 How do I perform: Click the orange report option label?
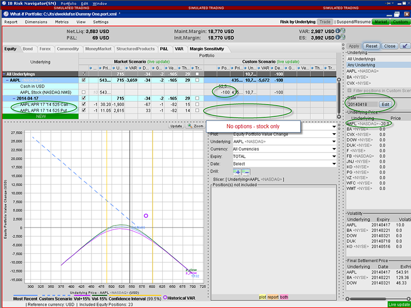pyautogui.click(x=273, y=297)
